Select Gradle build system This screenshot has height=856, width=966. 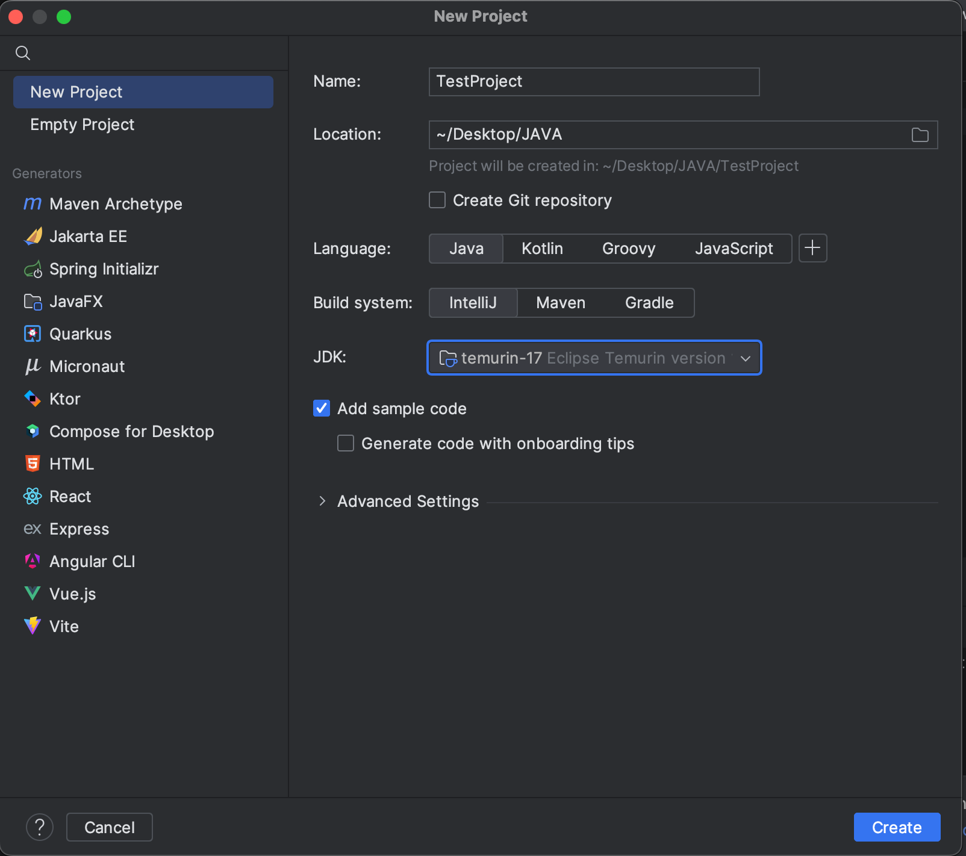pyautogui.click(x=649, y=303)
